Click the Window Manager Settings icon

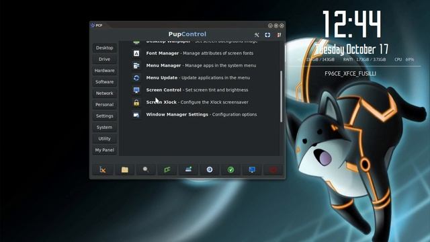(x=136, y=115)
